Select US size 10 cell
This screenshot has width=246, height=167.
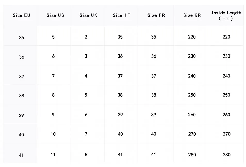(53, 134)
